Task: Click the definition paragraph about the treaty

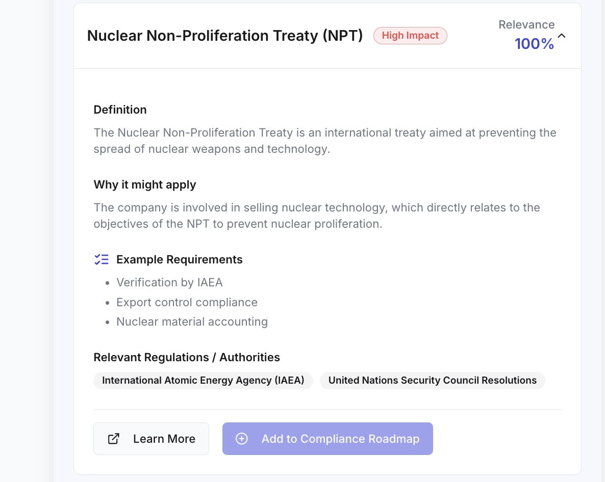Action: tap(325, 141)
